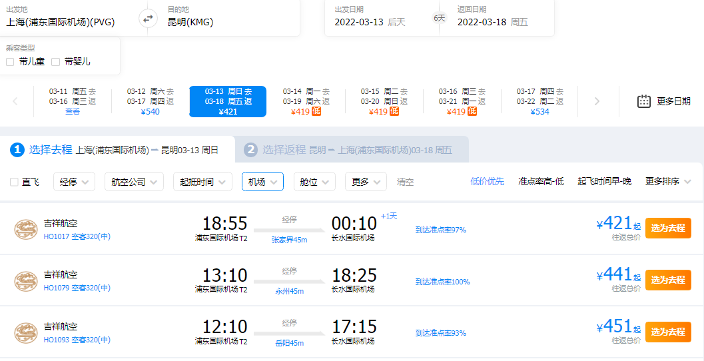The height and width of the screenshot is (361, 704).
Task: Enable the 带婴儿 checkbox
Action: [x=56, y=62]
